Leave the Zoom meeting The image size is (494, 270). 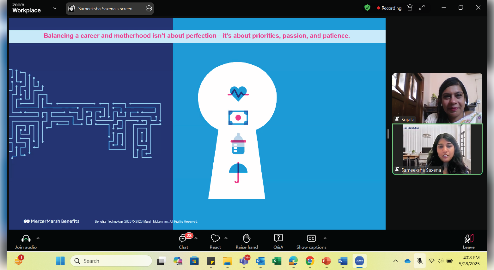469,242
